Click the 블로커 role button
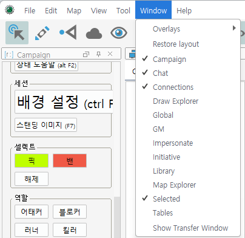The image size is (245, 238). 70,212
